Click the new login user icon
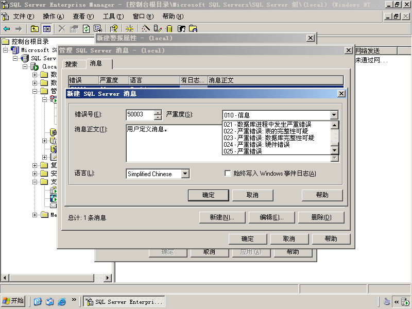412x309 pixels. point(181,29)
